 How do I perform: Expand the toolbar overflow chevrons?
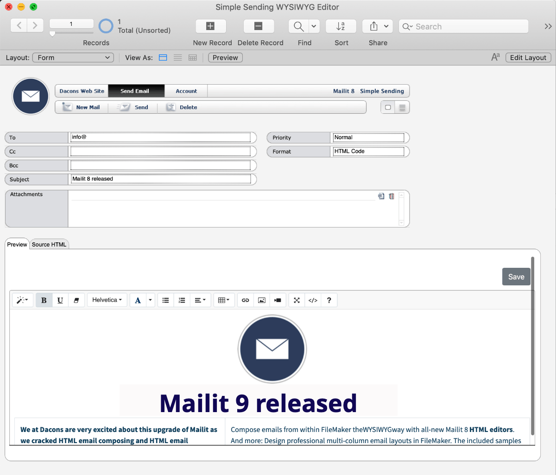pyautogui.click(x=548, y=26)
